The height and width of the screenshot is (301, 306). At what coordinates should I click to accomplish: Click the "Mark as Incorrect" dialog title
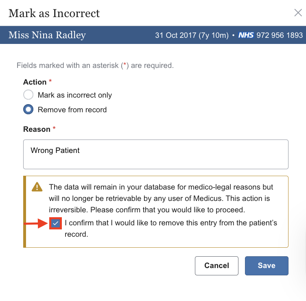tap(54, 13)
